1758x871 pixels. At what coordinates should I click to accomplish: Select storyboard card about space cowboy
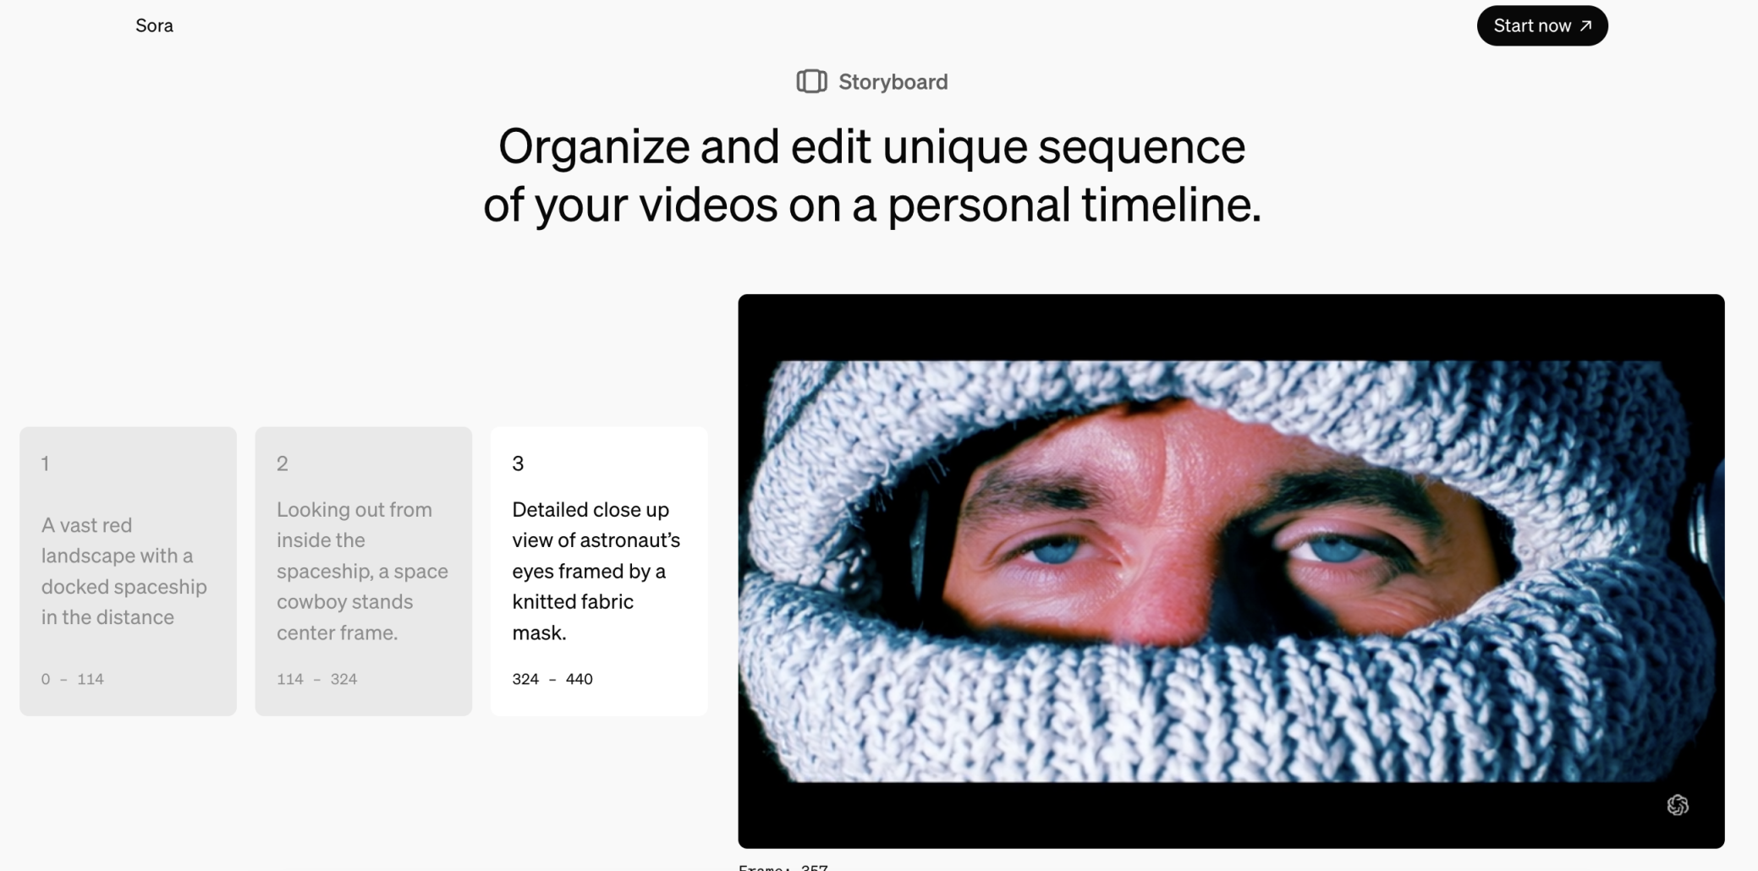coord(364,571)
